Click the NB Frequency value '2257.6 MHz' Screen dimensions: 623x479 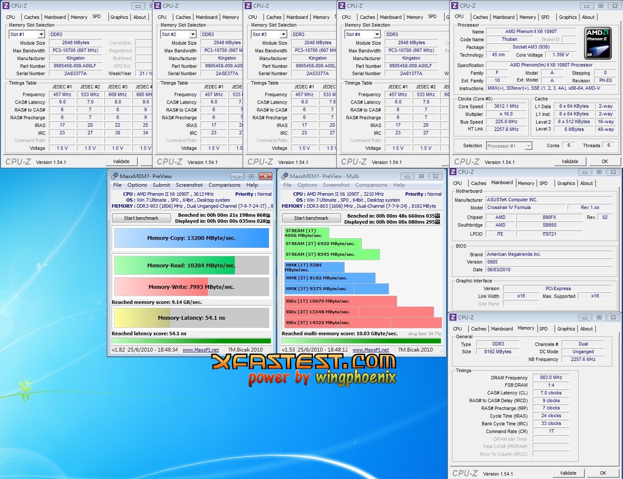click(583, 359)
